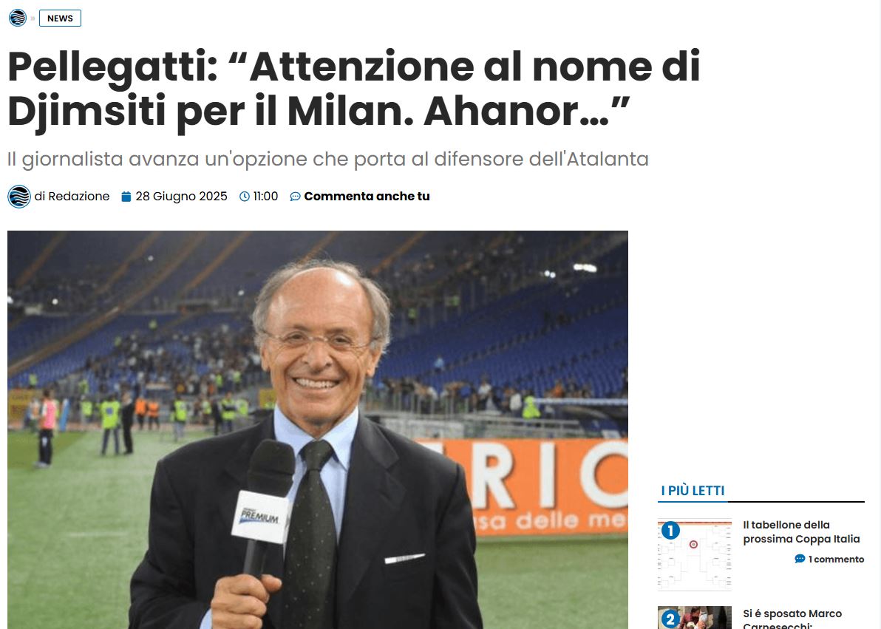This screenshot has height=629, width=881.
Task: Open the NEWS category tag
Action: click(x=60, y=18)
